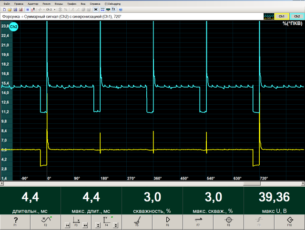Viewport: 305px width, 230px height.
Task: Click the open folder toolbar icon
Action: coord(10,9)
